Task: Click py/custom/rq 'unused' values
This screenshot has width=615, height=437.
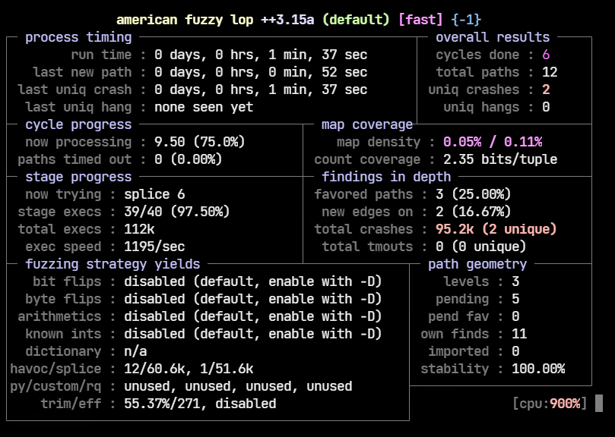Action: pos(238,386)
